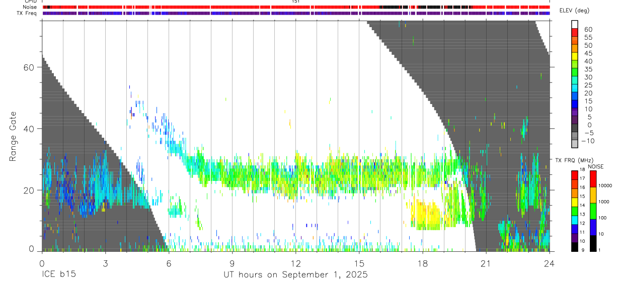The image size is (618, 285).
Task: Click the orange swatch in the NOISE color bar
Action: point(593,195)
